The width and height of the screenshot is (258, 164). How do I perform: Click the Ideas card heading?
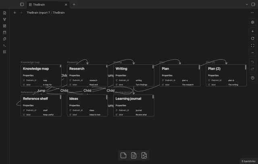pos(73,99)
